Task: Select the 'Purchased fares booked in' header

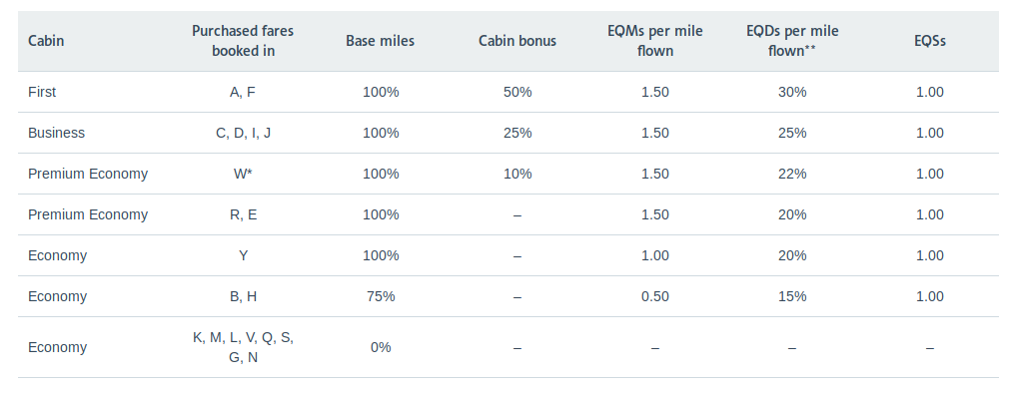Action: point(243,41)
